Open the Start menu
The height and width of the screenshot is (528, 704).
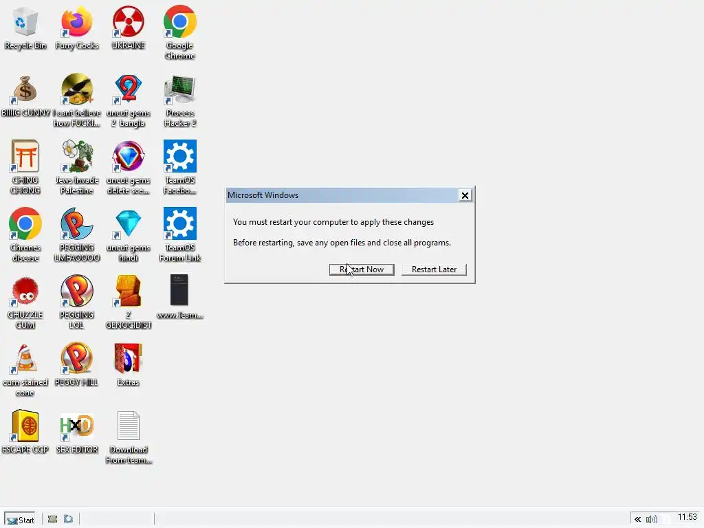21,520
